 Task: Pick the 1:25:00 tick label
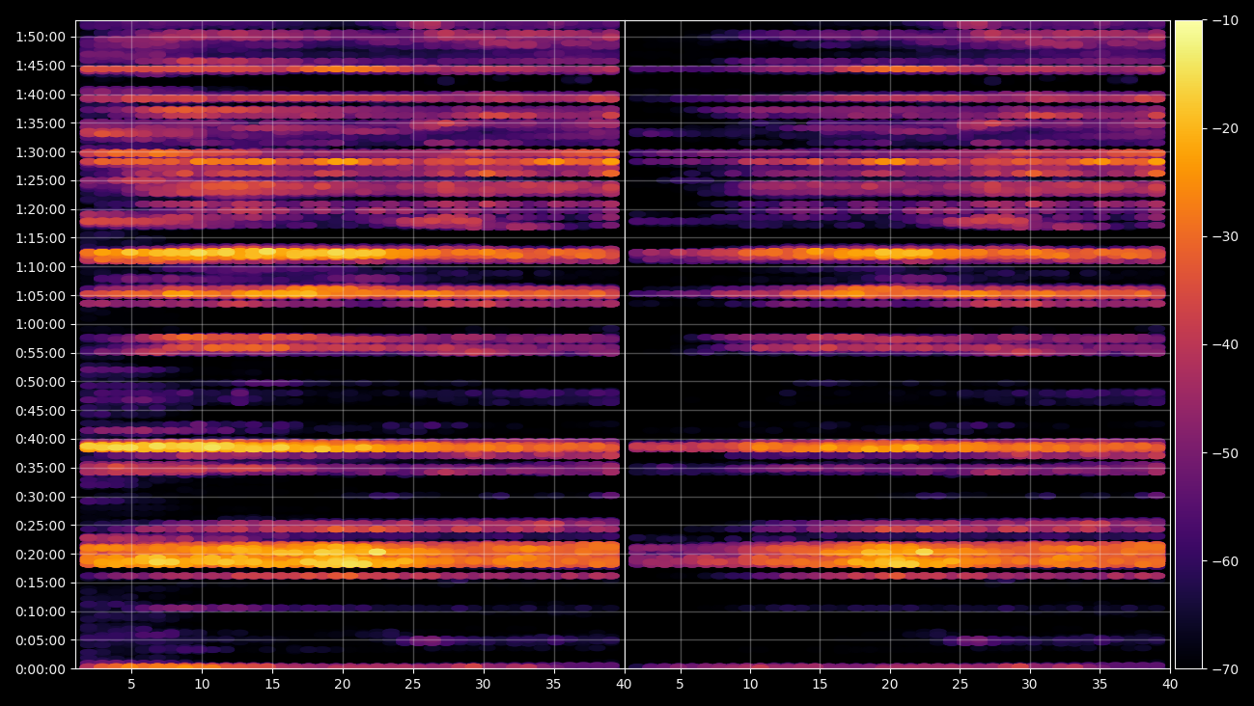[42, 180]
